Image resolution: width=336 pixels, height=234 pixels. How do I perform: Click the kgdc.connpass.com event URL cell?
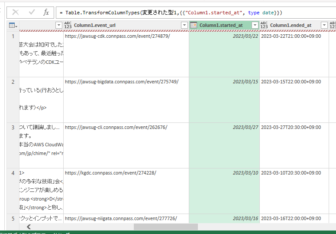[x=126, y=191]
